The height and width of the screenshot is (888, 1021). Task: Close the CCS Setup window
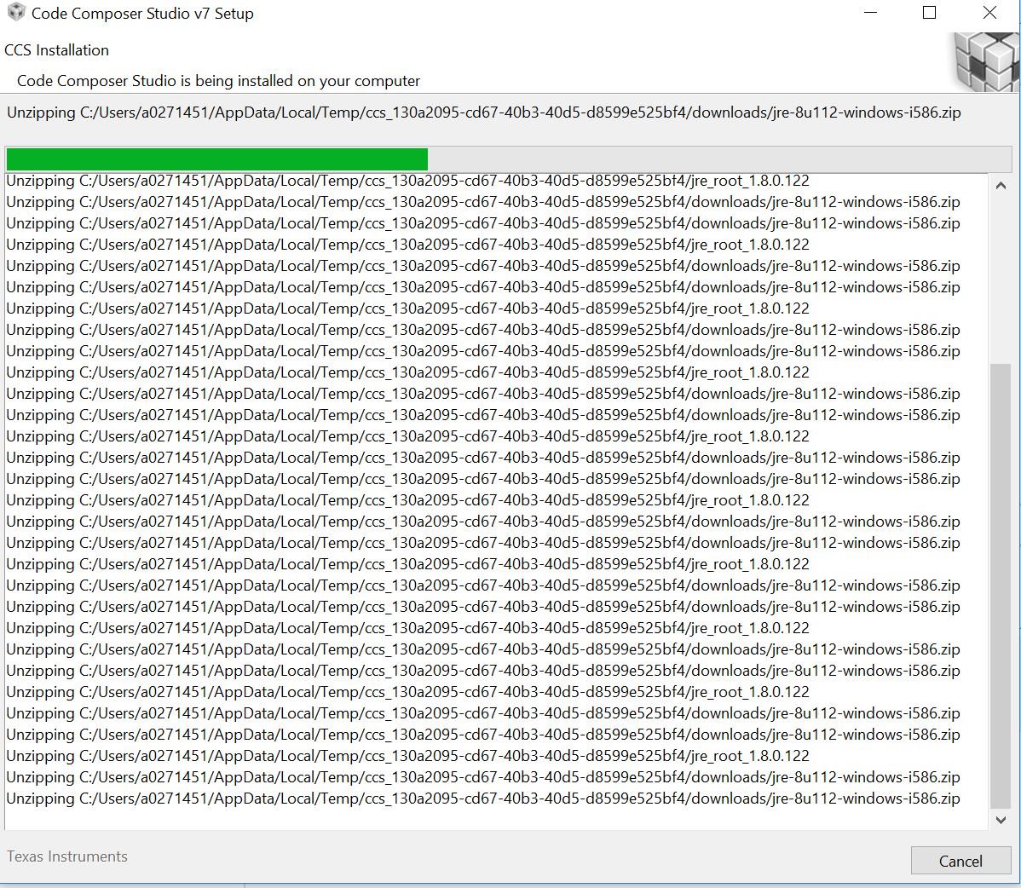(989, 13)
